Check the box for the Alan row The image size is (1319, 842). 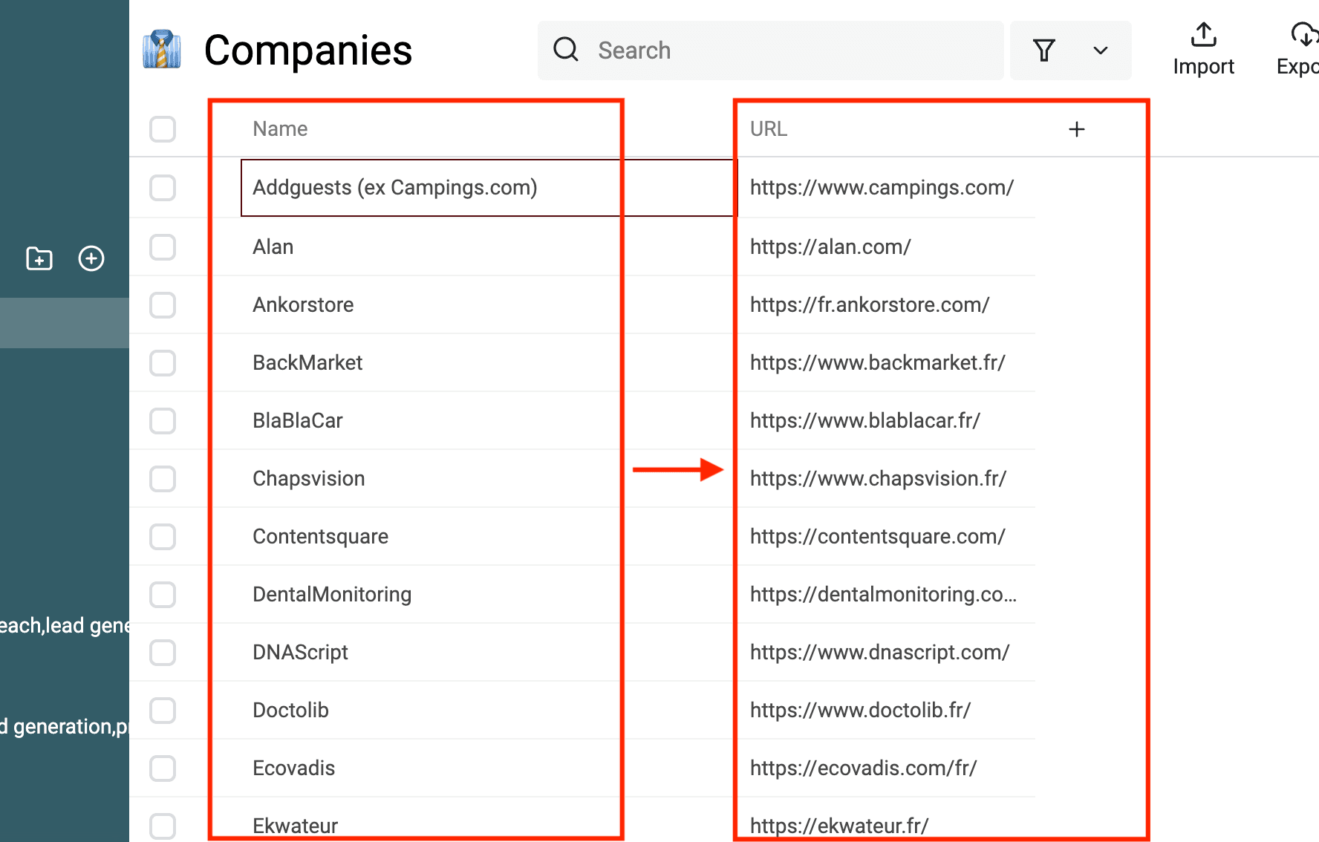[163, 247]
